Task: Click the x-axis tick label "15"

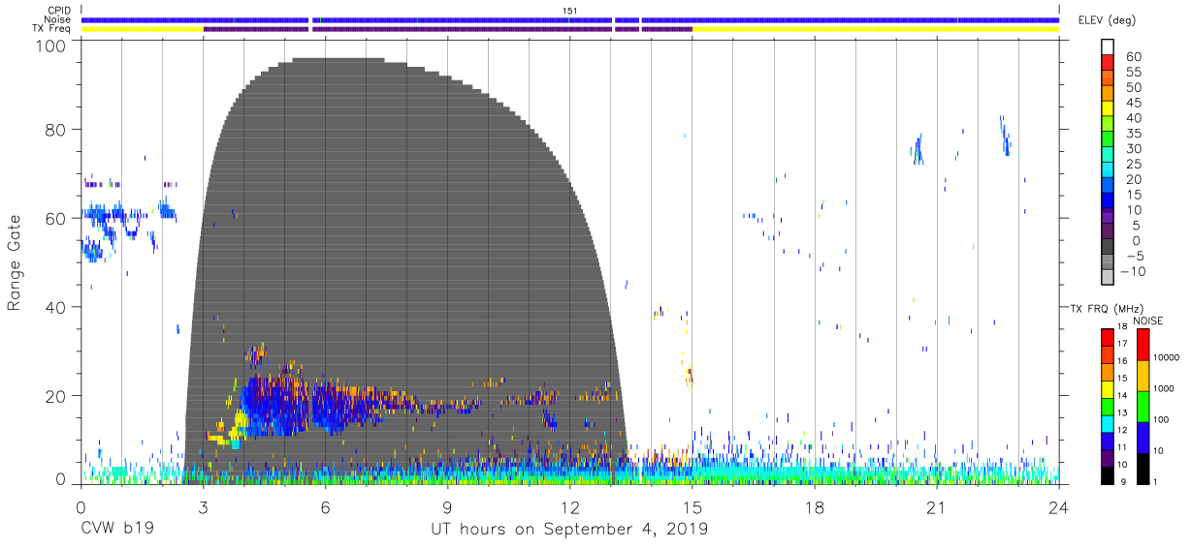Action: pos(692,507)
